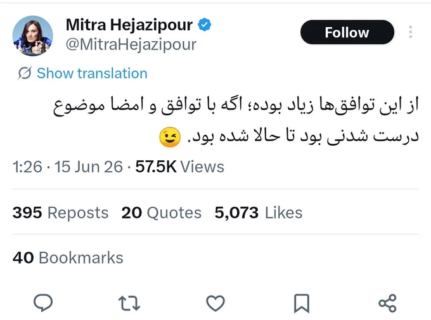Image resolution: width=431 pixels, height=320 pixels.
Task: Open the 57.5K Views analytics
Action: pyautogui.click(x=180, y=167)
